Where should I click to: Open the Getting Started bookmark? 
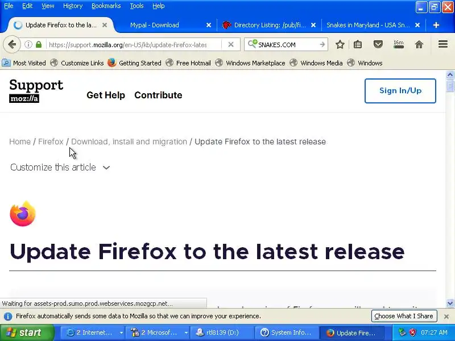(134, 63)
